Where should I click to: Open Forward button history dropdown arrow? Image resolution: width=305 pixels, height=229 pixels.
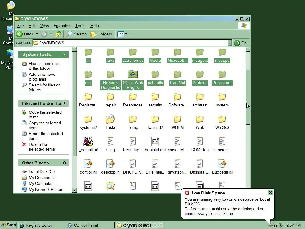click(x=51, y=34)
